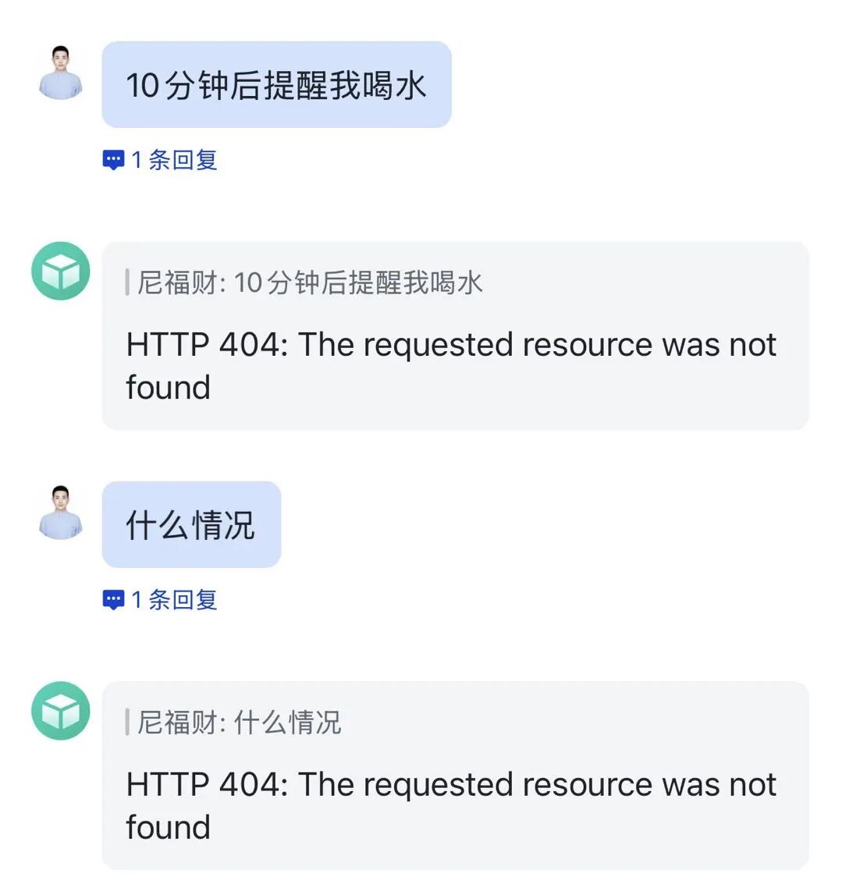Select the message bubble 10 分钟后提醒我喝水
The width and height of the screenshot is (842, 891).
pyautogui.click(x=277, y=84)
